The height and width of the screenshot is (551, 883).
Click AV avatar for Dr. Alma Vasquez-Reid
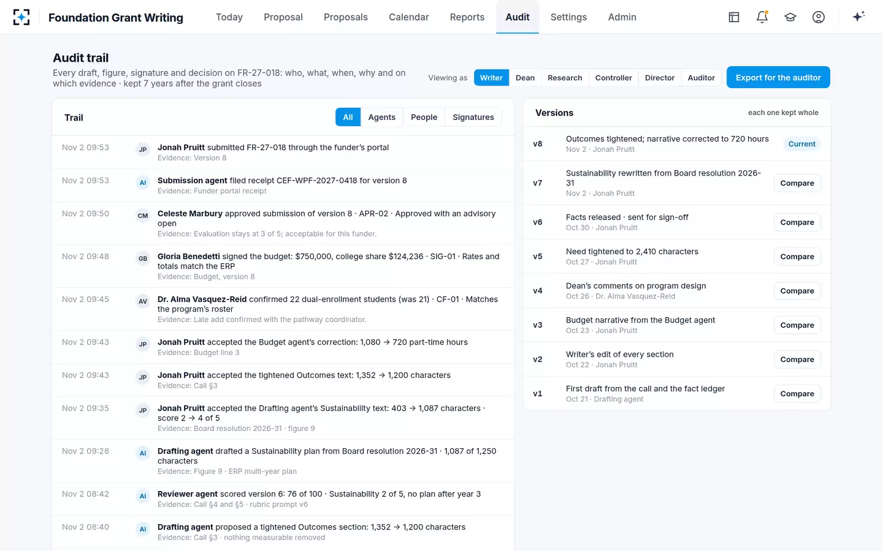pos(143,301)
